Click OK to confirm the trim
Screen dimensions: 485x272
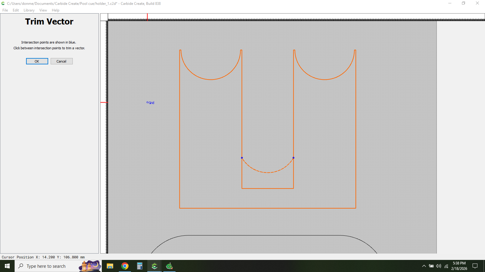[37, 61]
